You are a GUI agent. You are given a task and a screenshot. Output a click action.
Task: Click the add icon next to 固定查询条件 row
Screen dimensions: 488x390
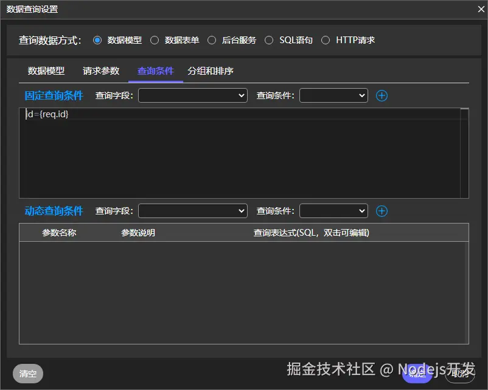coord(382,95)
